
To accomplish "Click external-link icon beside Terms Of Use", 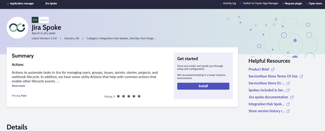I will pos(301,76).
